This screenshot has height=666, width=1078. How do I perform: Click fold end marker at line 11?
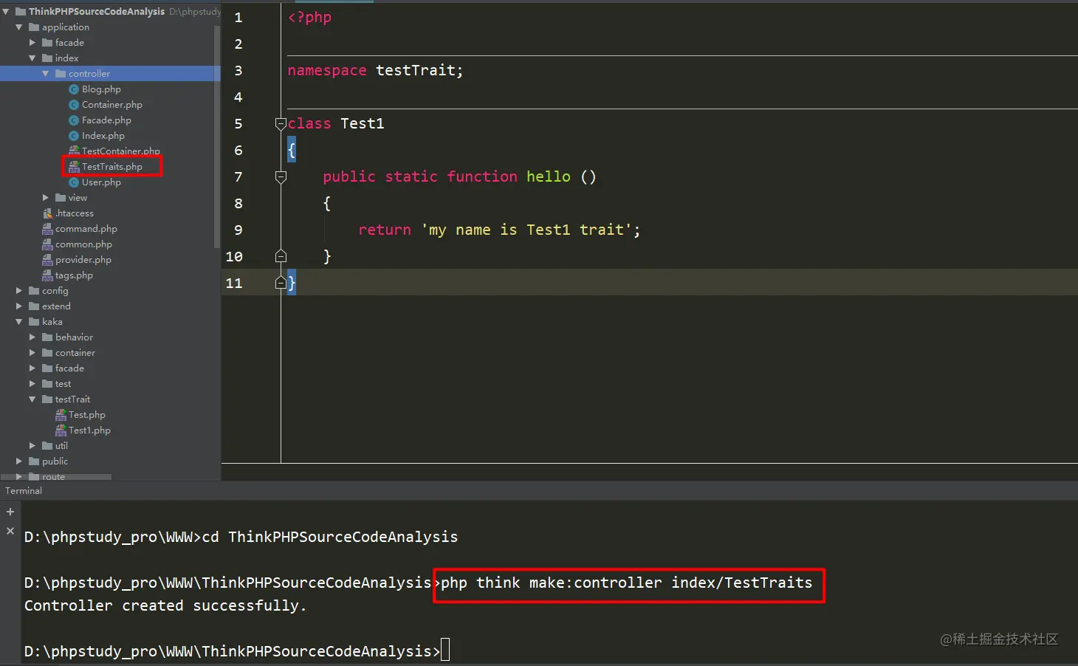click(281, 283)
